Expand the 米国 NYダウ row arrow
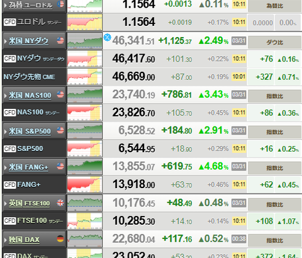This screenshot has width=302, height=258. pyautogui.click(x=6, y=41)
